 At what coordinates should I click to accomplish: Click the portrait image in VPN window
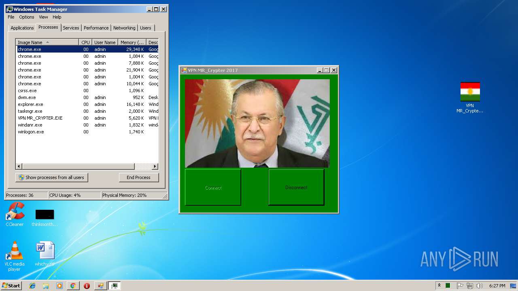257,123
